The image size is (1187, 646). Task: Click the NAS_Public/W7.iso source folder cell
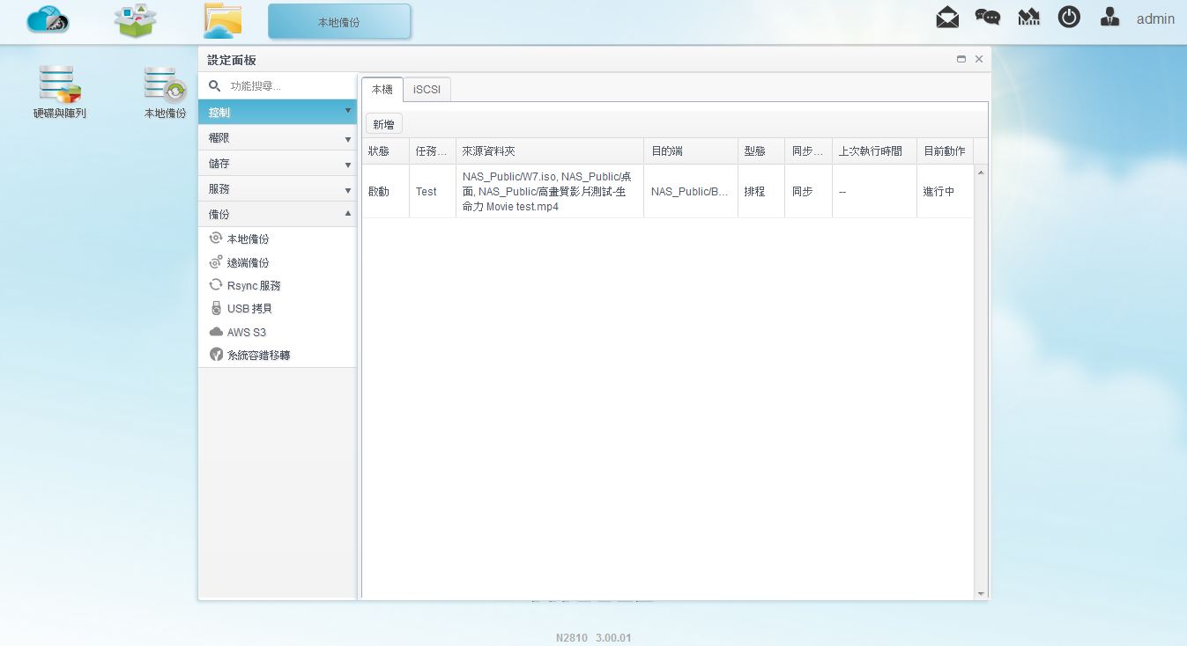(550, 191)
